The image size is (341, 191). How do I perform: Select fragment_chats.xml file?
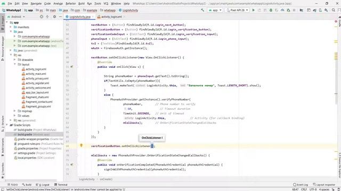[37, 97]
